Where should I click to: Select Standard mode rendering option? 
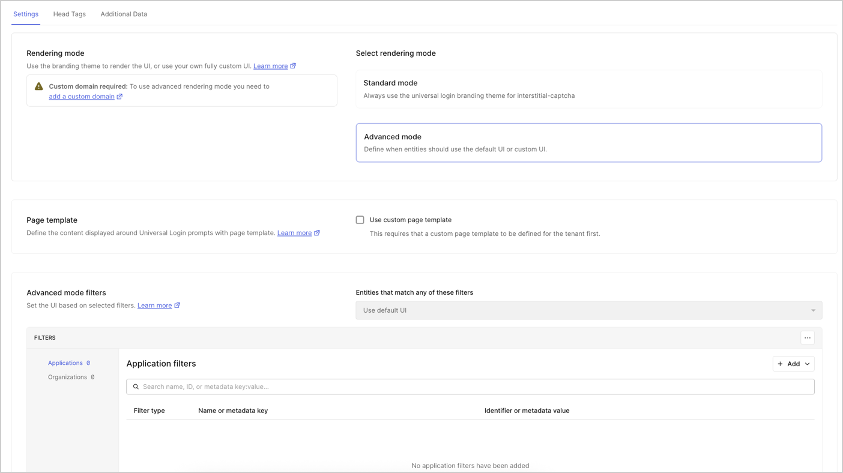pyautogui.click(x=588, y=88)
